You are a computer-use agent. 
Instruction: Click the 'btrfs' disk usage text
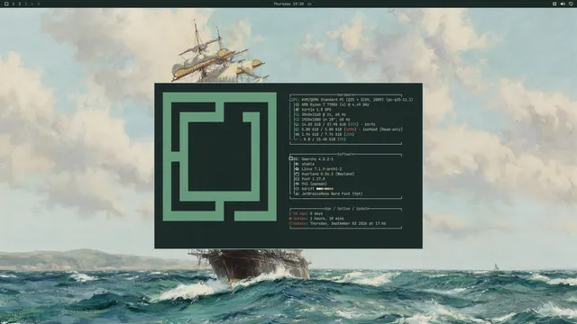pos(339,124)
